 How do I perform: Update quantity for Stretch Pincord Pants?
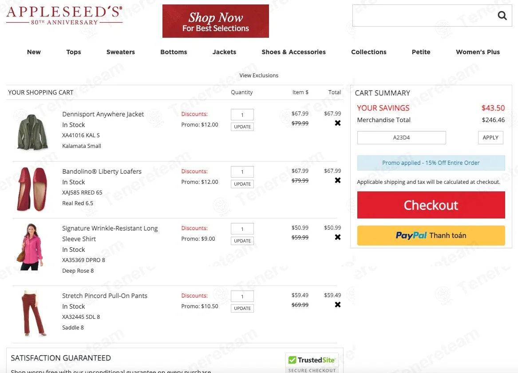(242, 308)
